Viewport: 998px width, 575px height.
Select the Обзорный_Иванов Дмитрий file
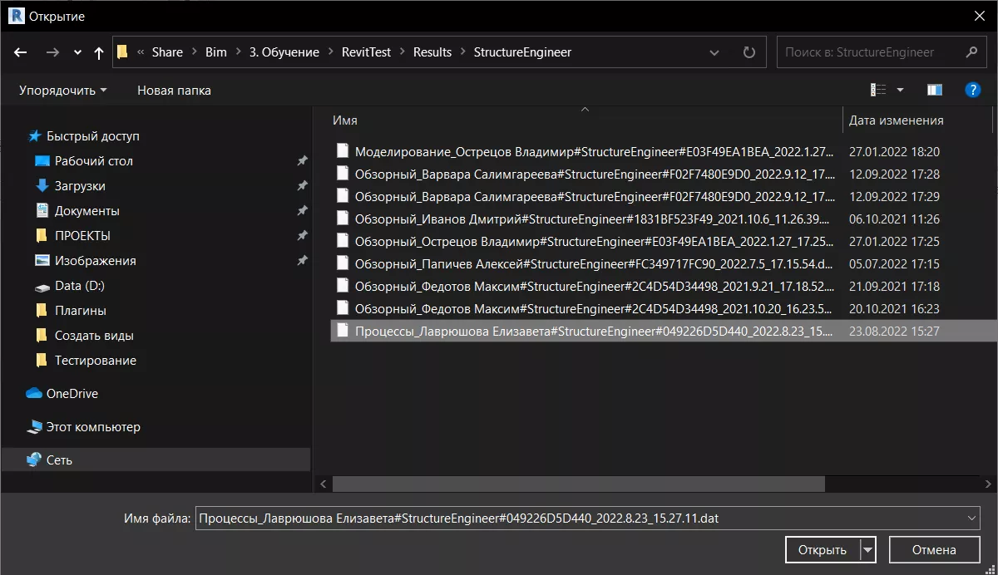592,219
